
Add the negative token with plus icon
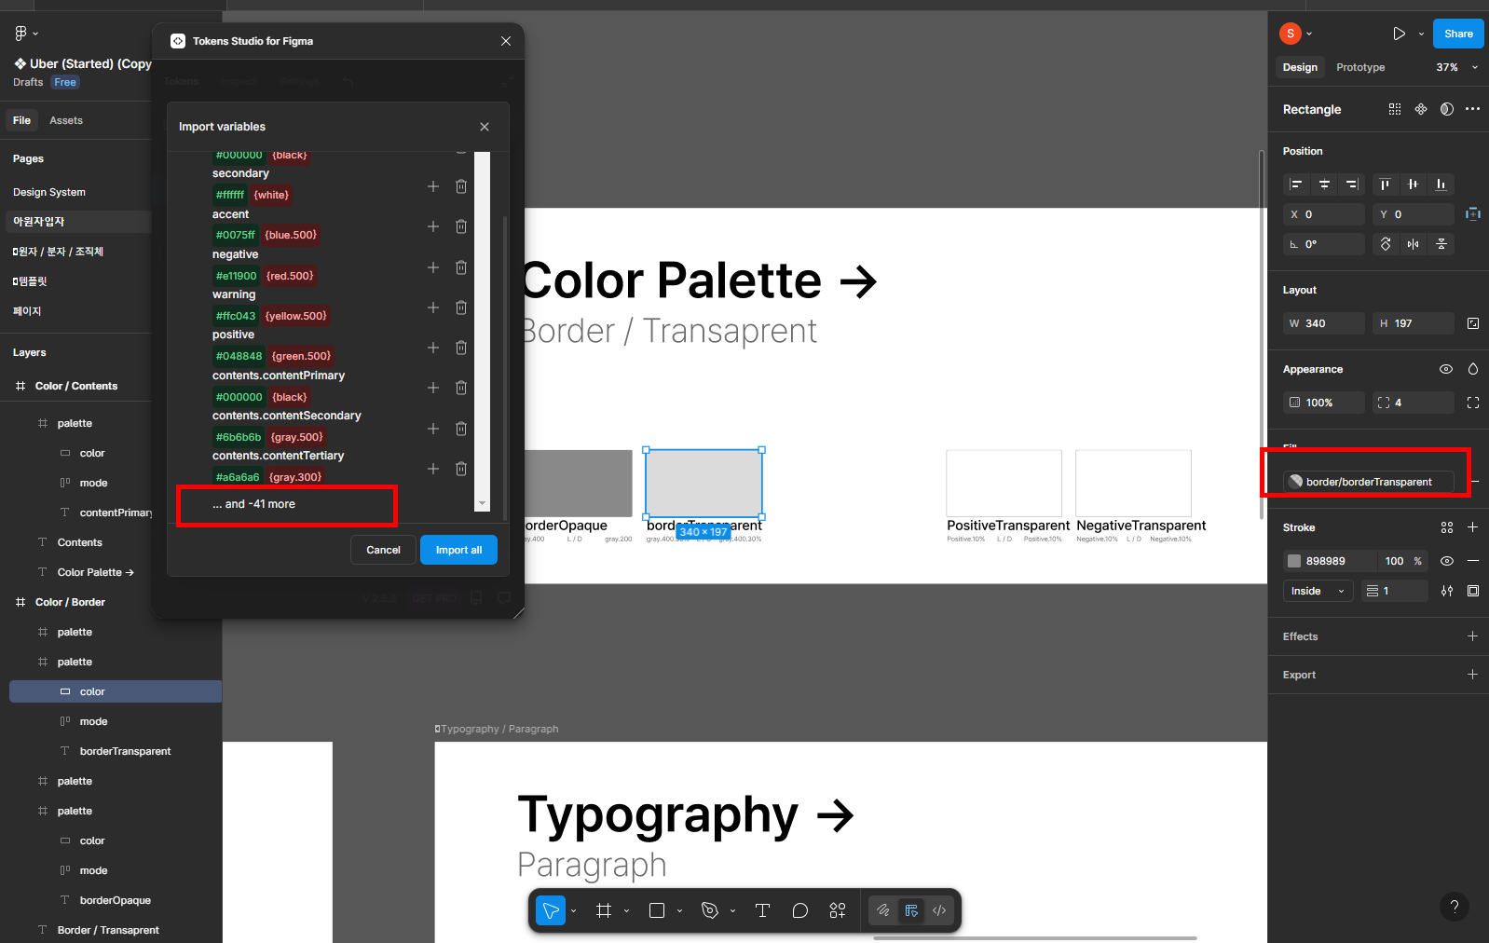pos(433,267)
